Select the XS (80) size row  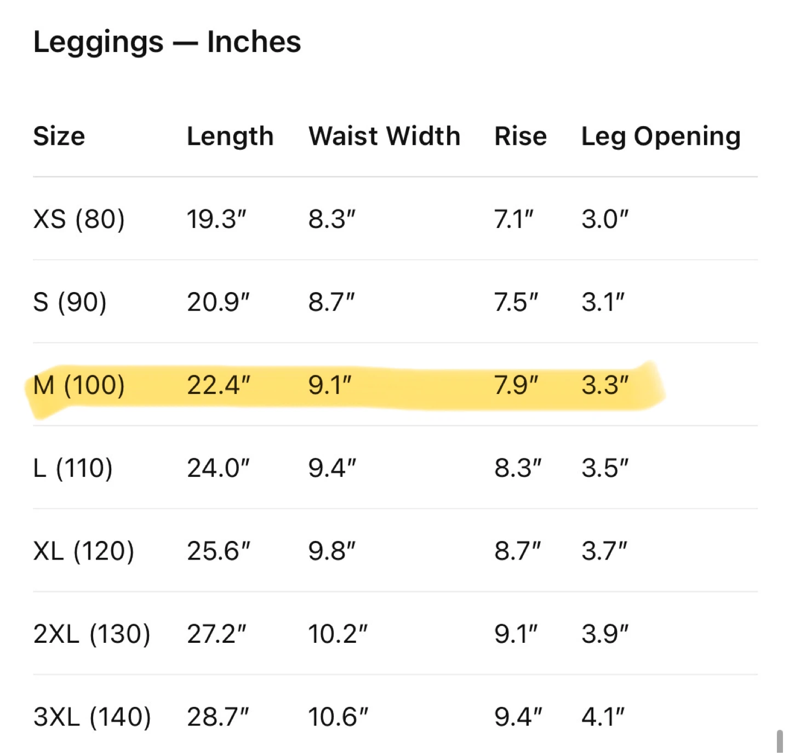[x=395, y=219]
